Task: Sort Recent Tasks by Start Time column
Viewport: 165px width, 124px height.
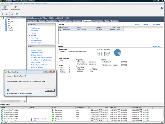Action: pos(120,108)
